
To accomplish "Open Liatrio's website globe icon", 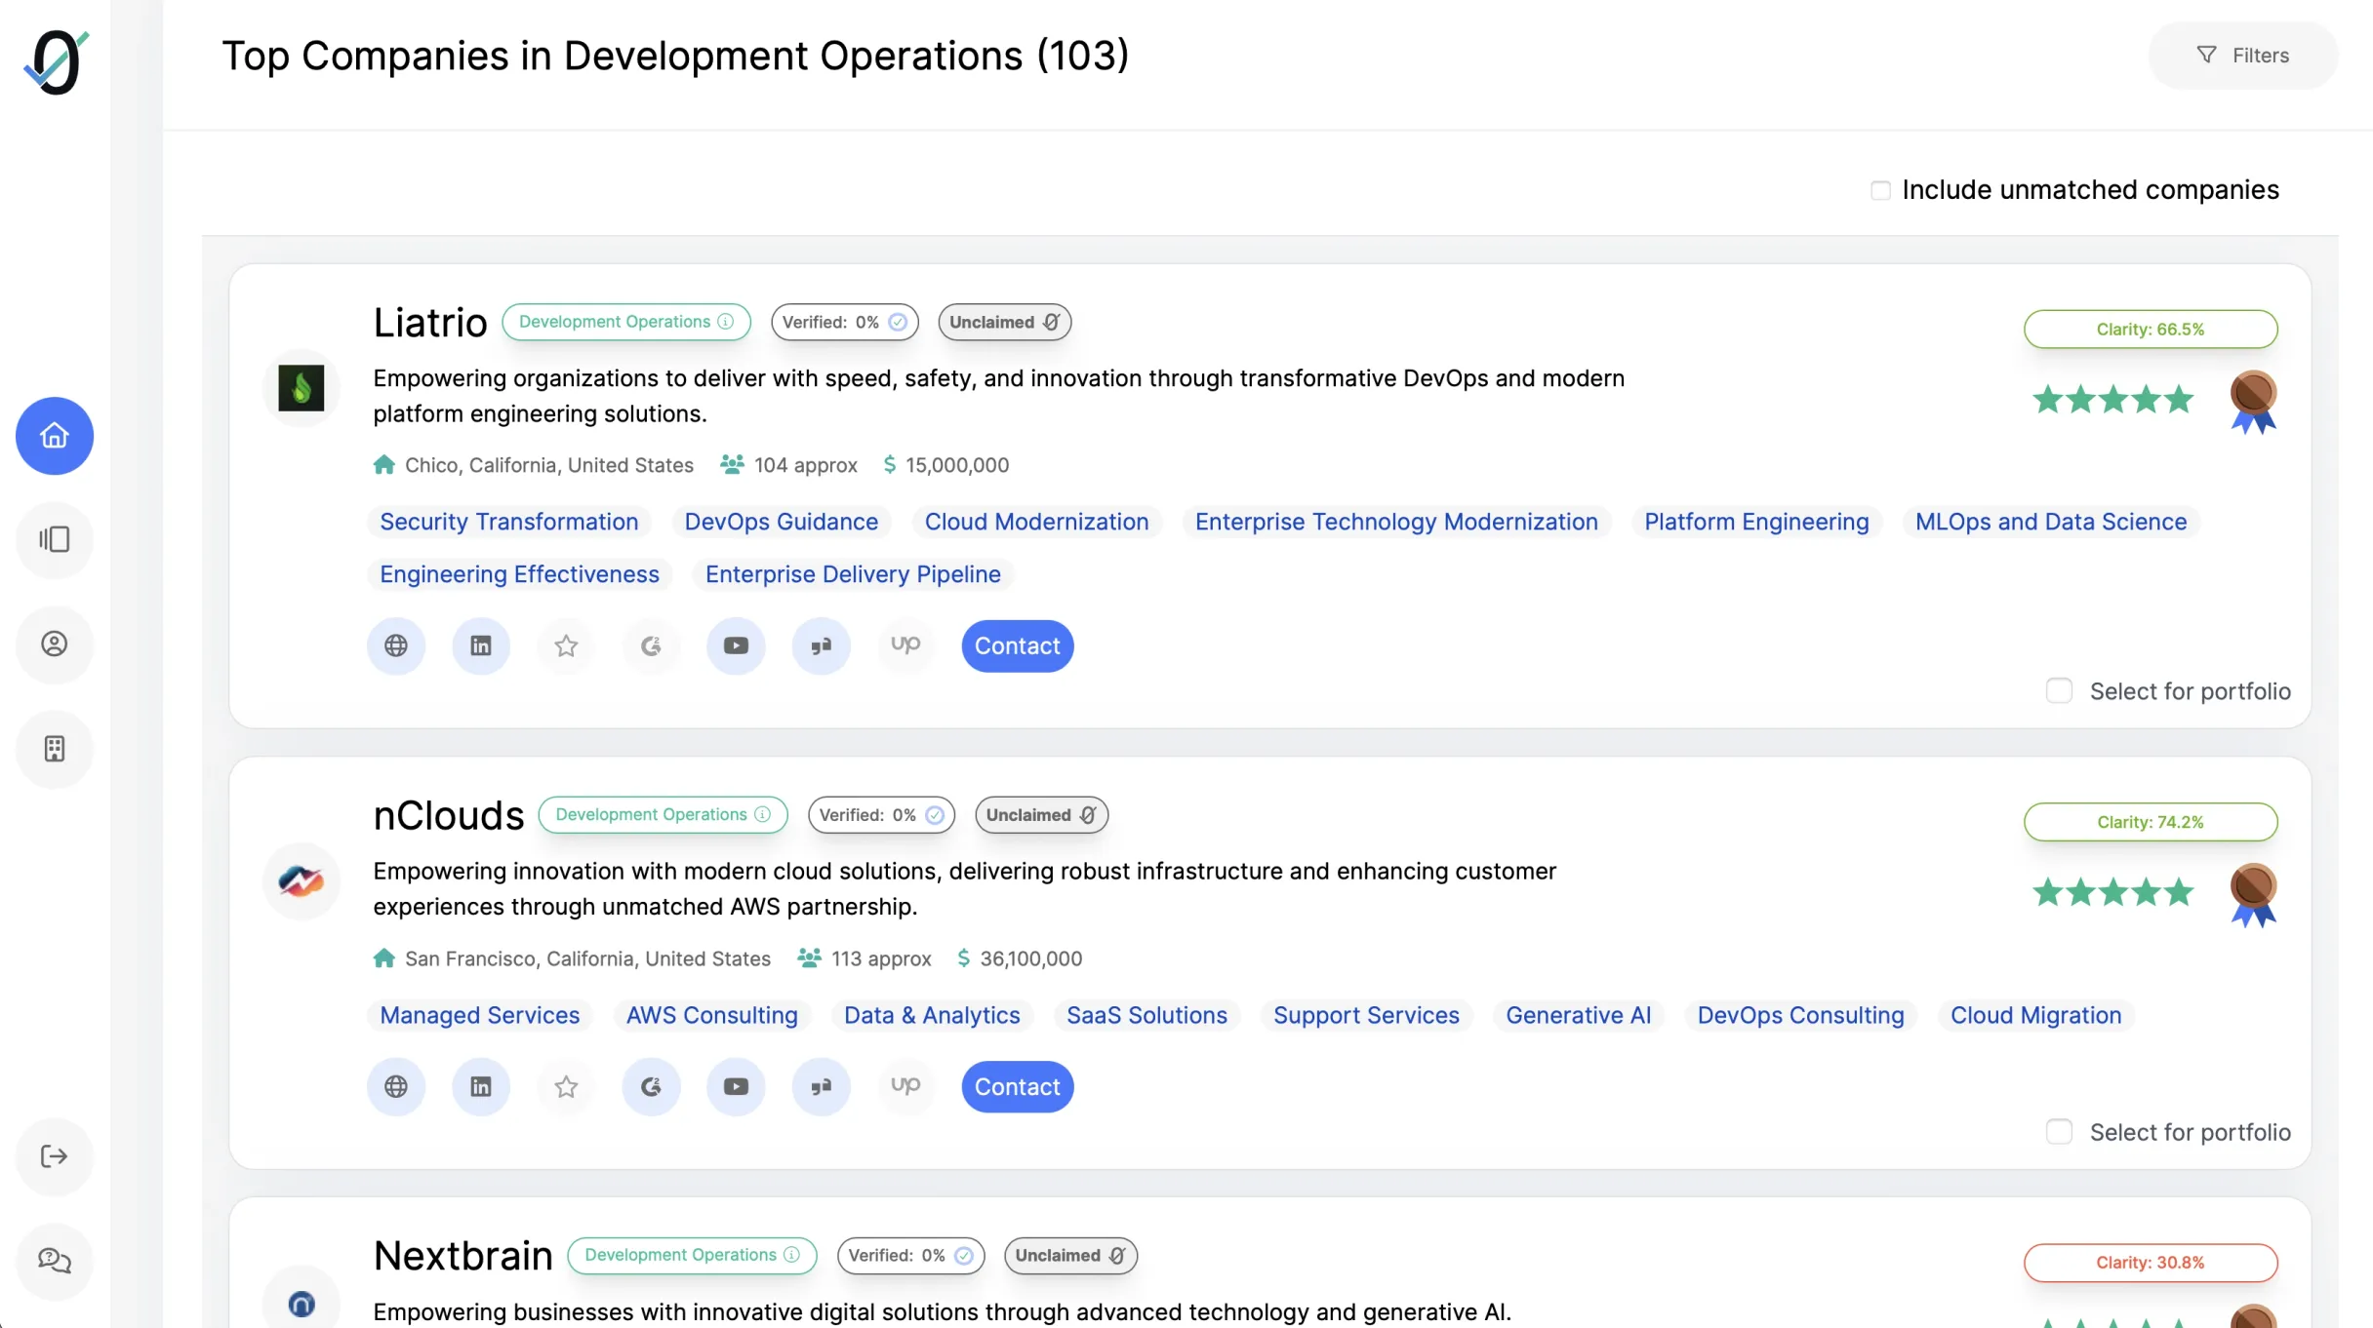I will pyautogui.click(x=396, y=645).
